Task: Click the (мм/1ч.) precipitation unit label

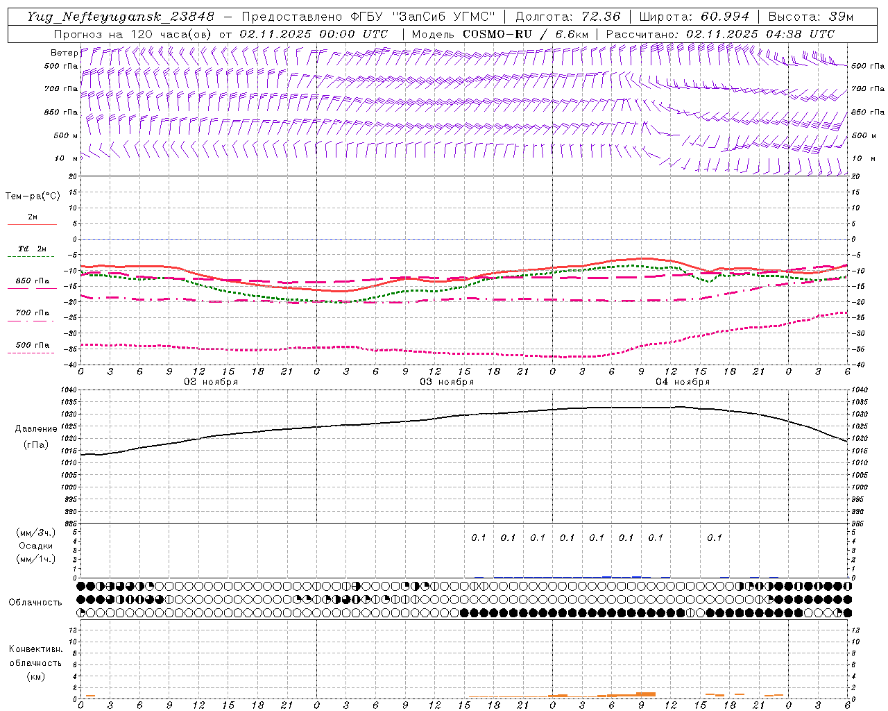Action: 36,559
